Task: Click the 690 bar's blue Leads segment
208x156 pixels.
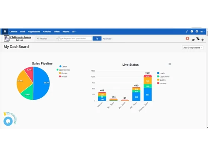Action: click(x=136, y=97)
